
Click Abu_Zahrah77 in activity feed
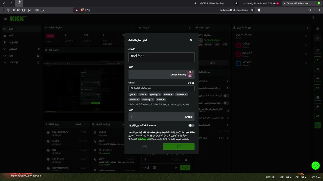click(60, 132)
